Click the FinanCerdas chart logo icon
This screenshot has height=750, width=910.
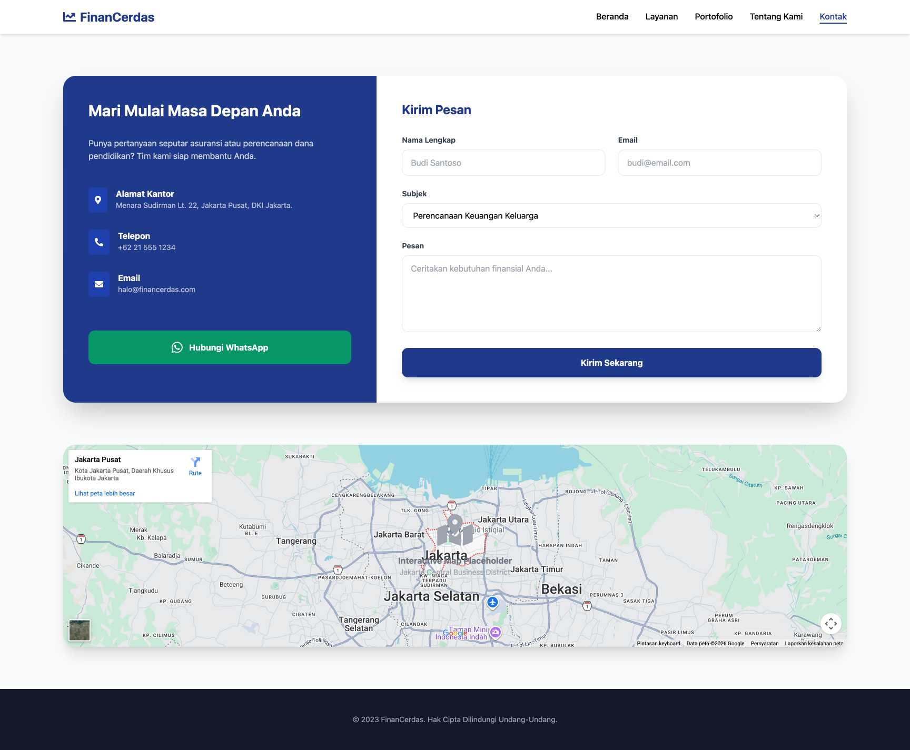click(x=70, y=16)
